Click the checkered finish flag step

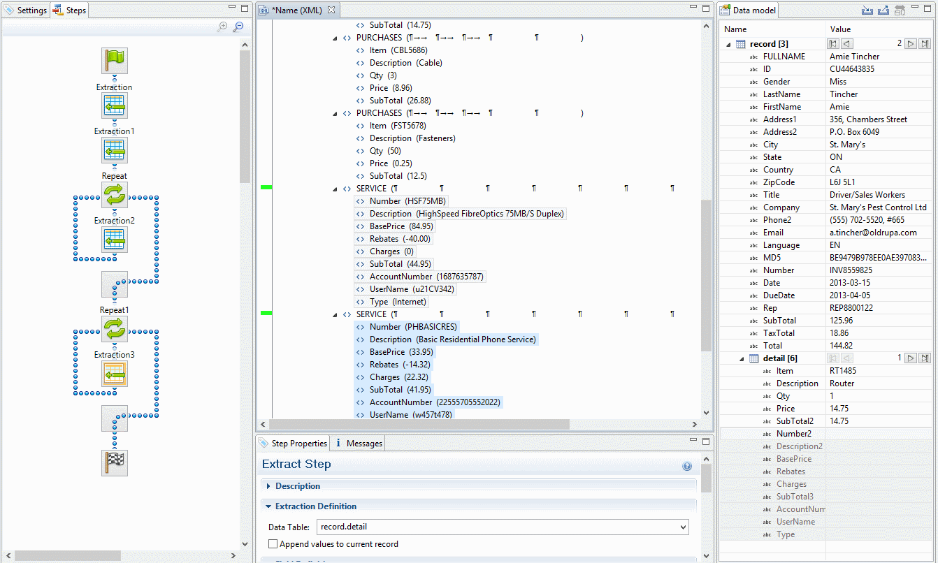tap(115, 463)
